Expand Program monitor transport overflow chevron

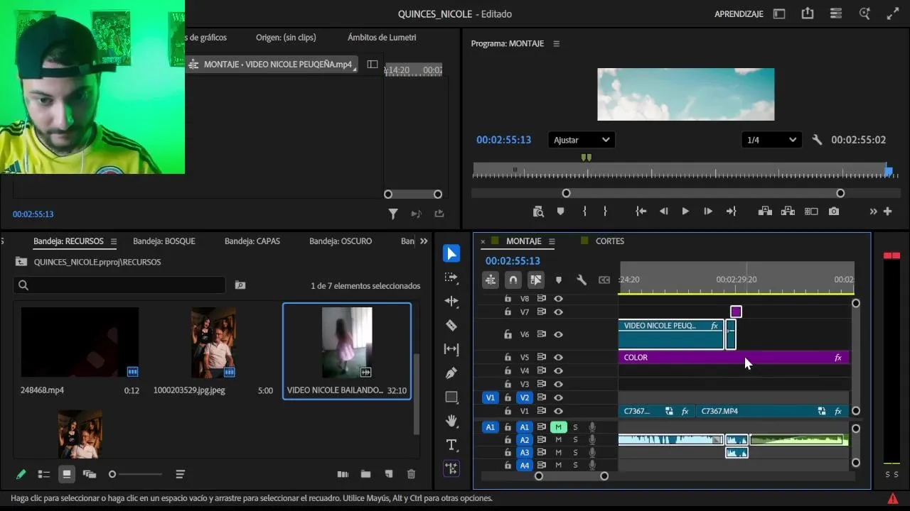click(873, 211)
